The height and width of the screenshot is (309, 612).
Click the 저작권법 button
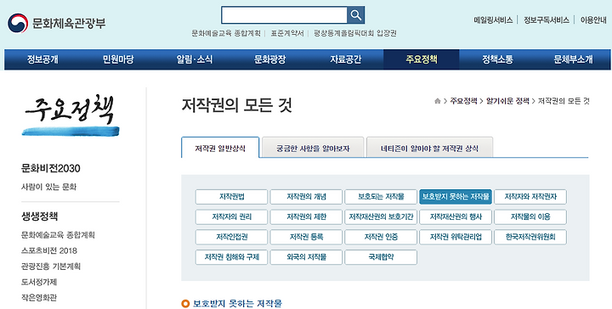(231, 197)
